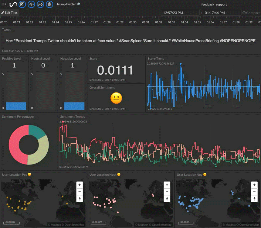The width and height of the screenshot is (261, 228).
Task: Zoom out on User Location Neut map
Action: click(167, 192)
